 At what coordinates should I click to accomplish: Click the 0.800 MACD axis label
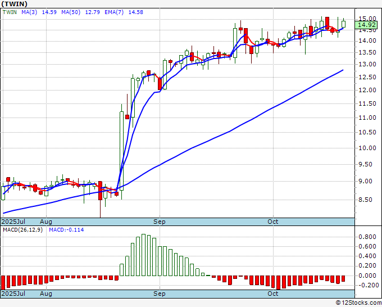click(367, 237)
